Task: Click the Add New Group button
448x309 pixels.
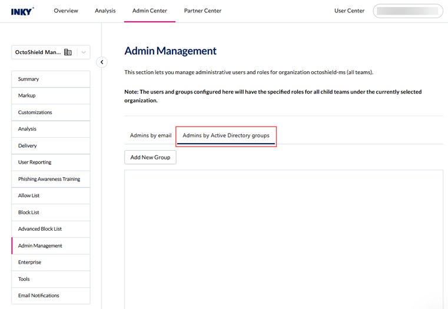Action: (x=150, y=157)
